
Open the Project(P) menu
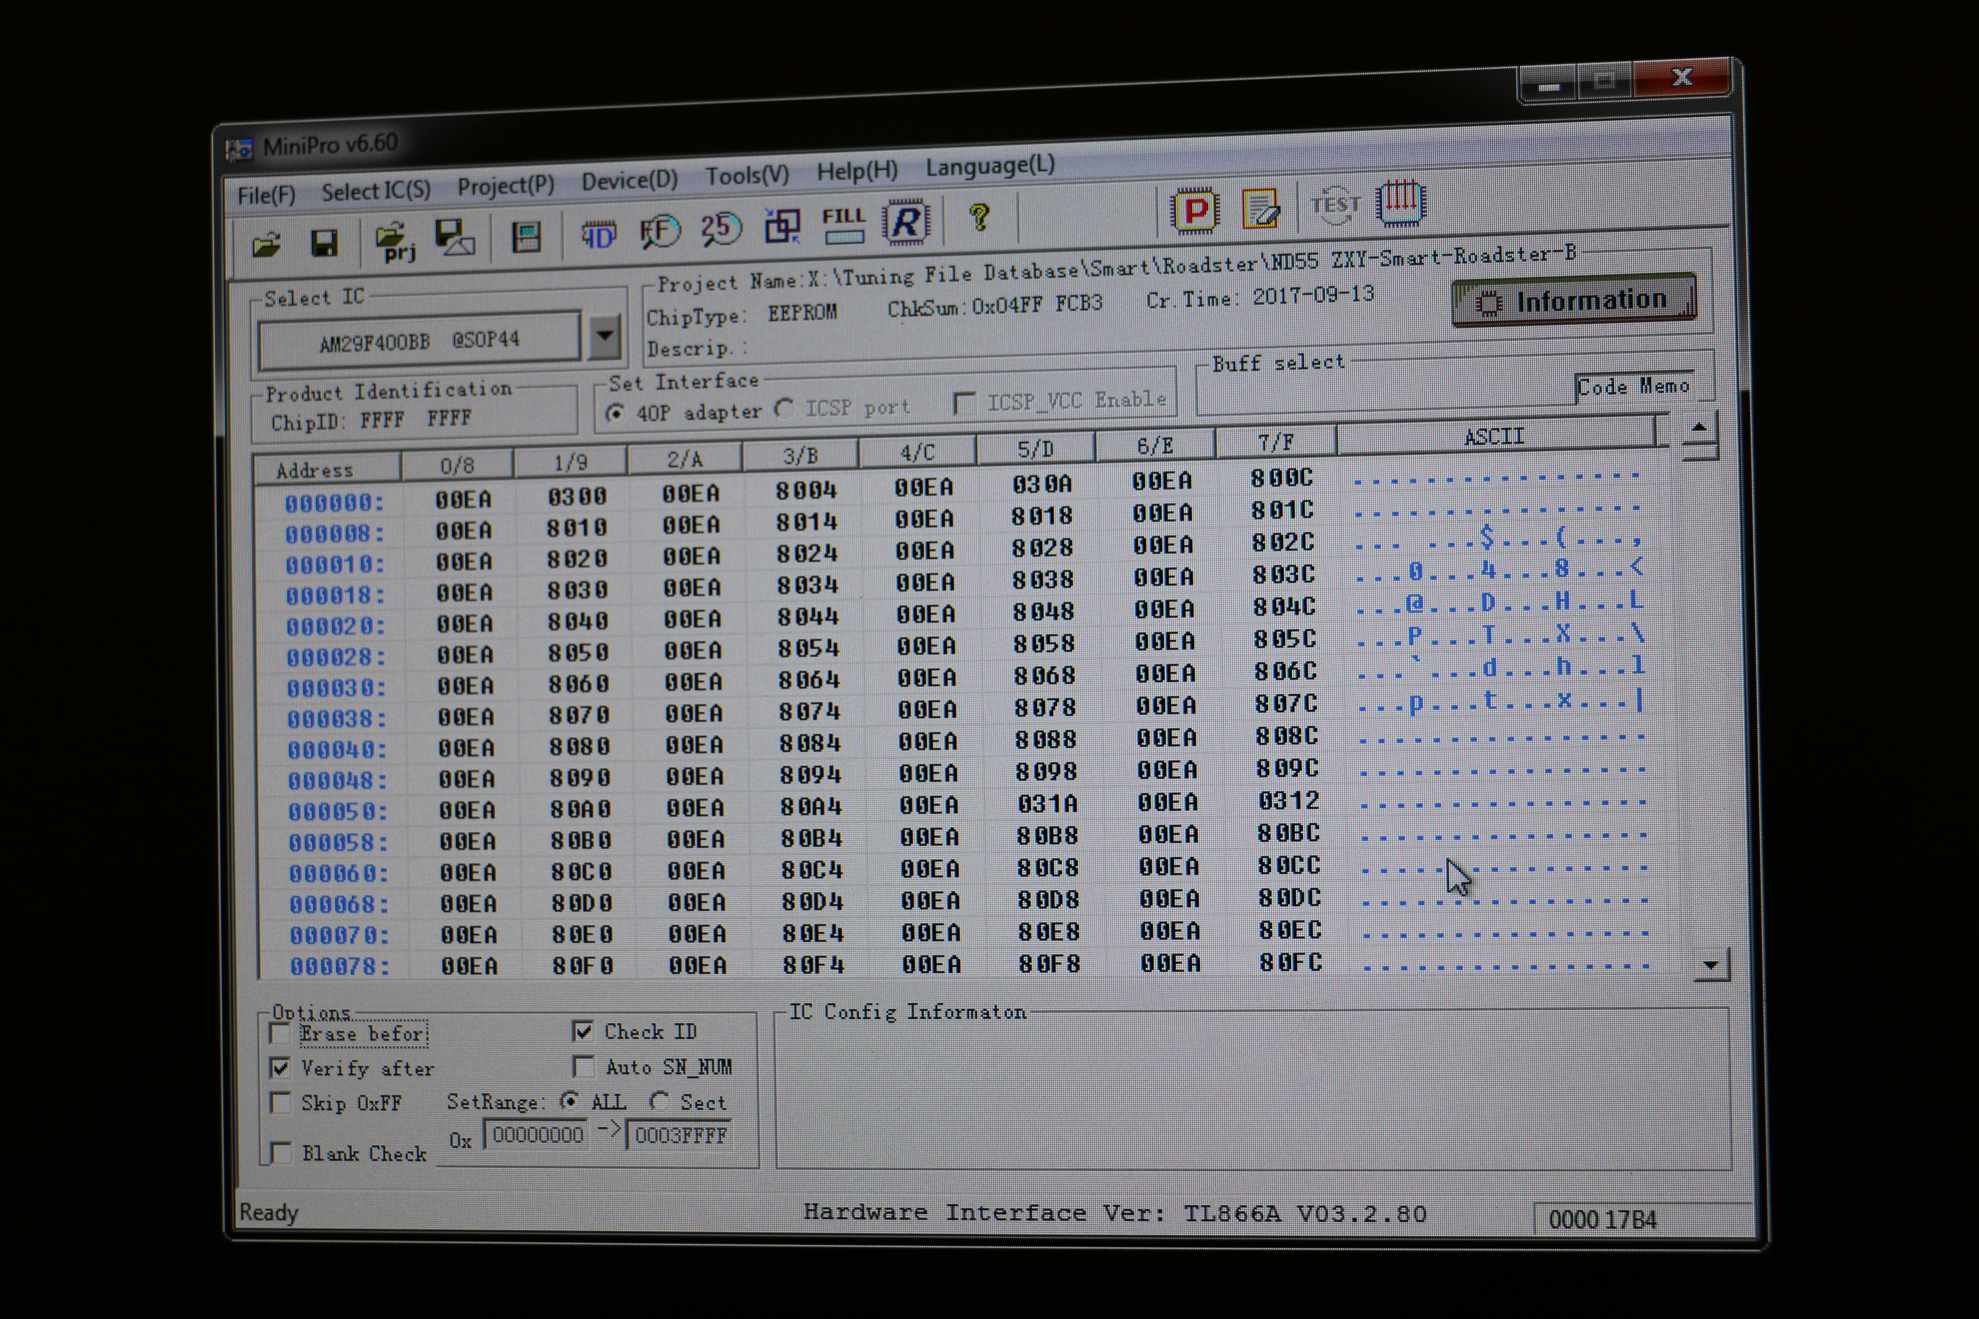[x=506, y=185]
